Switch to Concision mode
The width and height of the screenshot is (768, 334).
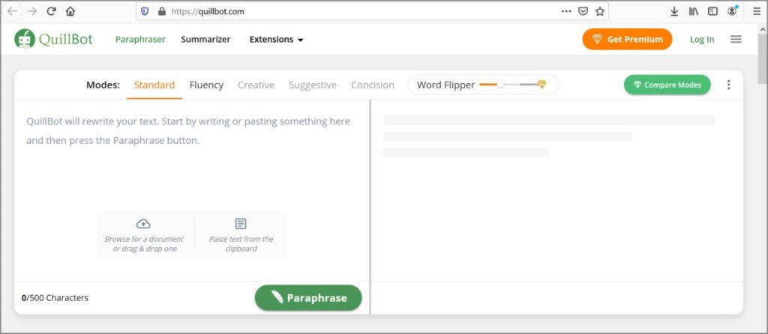point(372,85)
